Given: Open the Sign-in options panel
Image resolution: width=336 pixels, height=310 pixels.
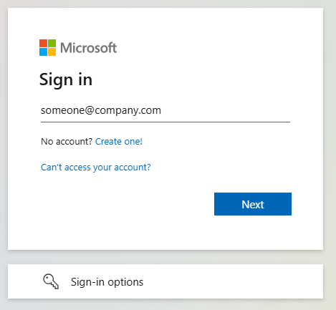Looking at the screenshot, I should click(165, 281).
